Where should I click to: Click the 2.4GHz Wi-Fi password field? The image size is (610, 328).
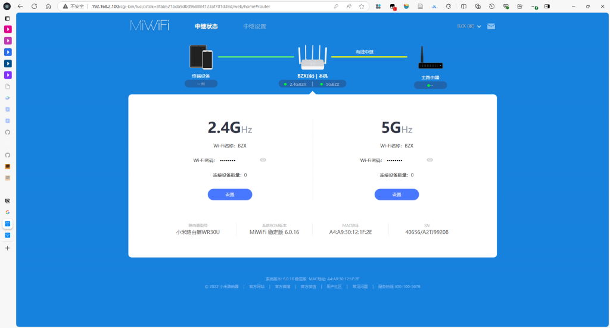pos(237,160)
